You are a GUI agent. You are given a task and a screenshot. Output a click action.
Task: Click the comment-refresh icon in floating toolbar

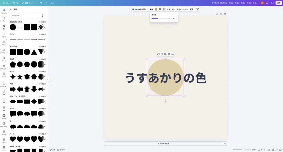point(158,54)
